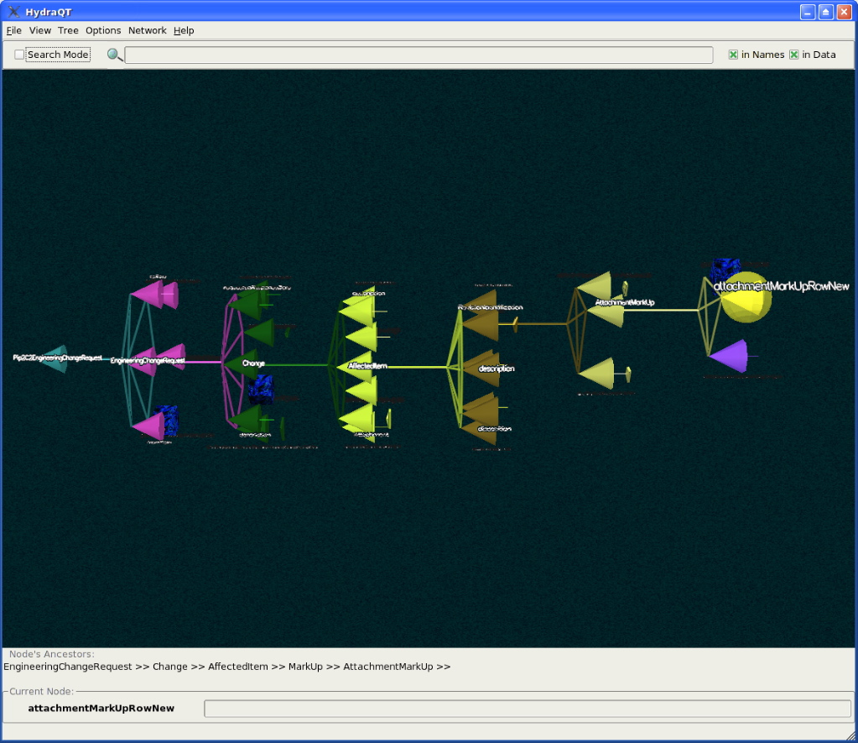
Task: Open the Tree menu
Action: (x=69, y=31)
